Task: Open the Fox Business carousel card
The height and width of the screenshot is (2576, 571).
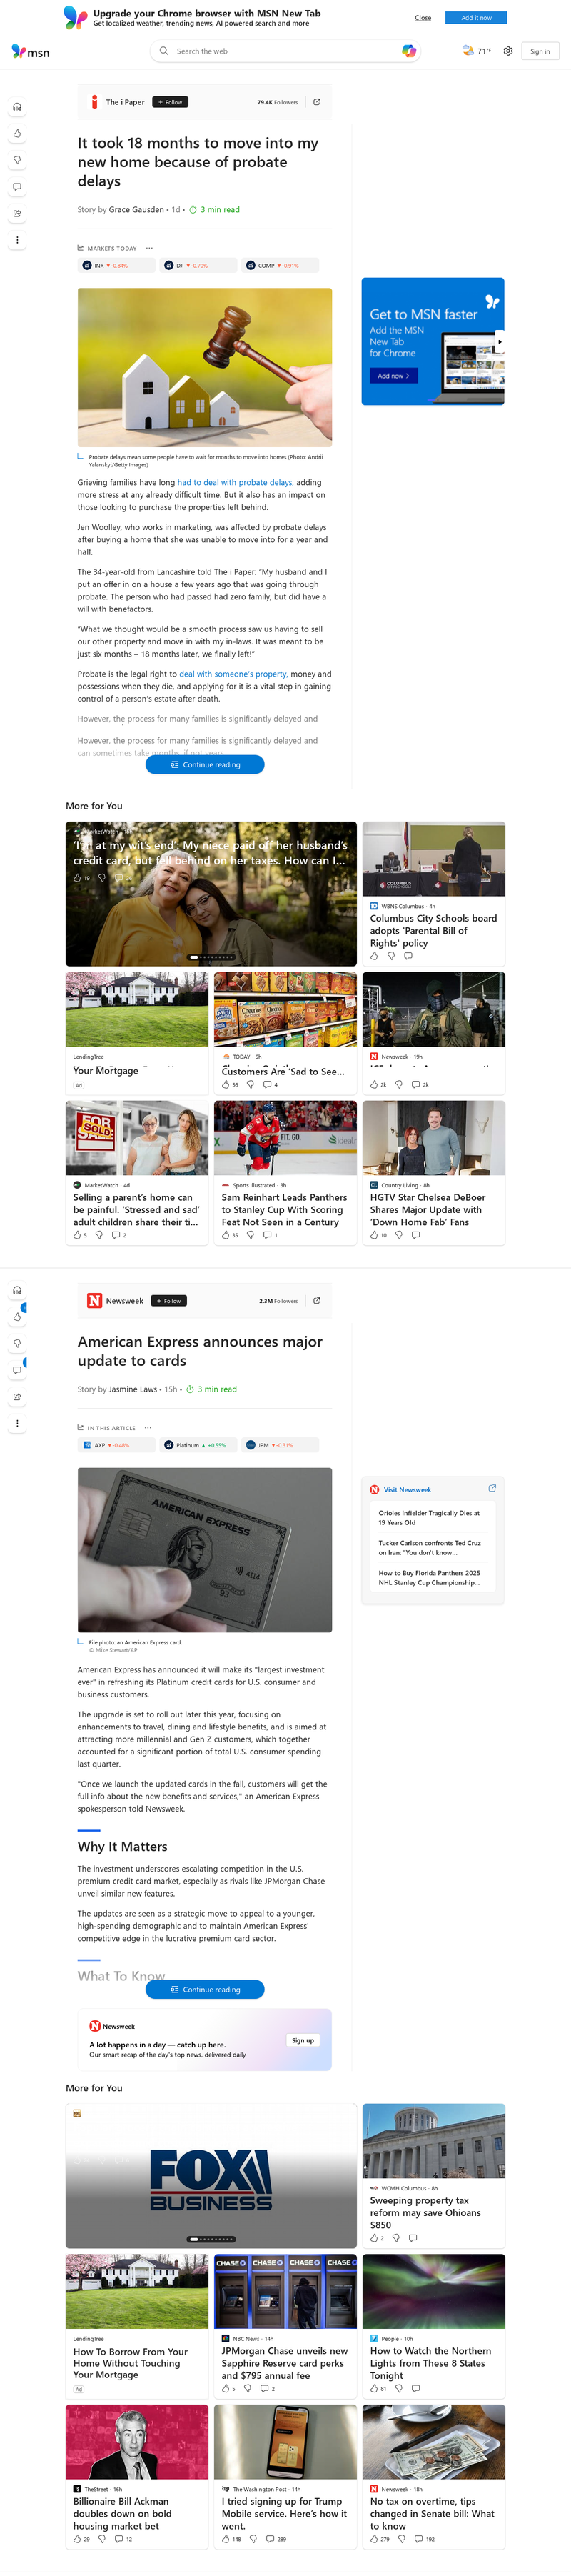Action: [x=211, y=2176]
